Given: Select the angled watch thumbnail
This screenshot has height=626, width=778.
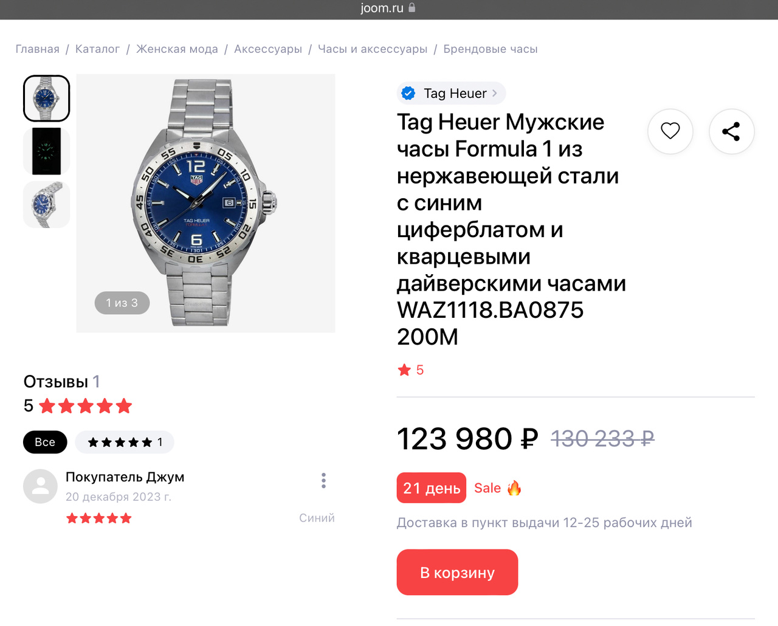Looking at the screenshot, I should 46,205.
